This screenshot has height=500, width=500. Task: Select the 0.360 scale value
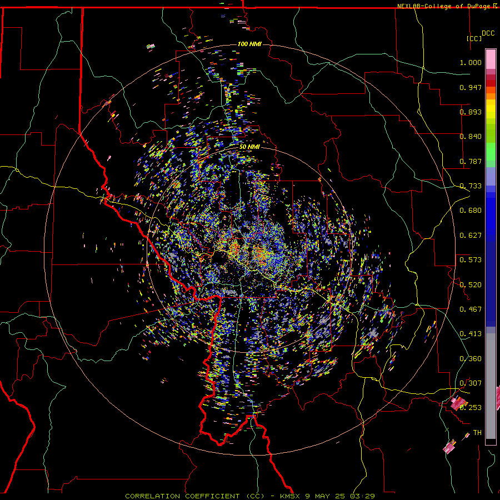pos(471,359)
